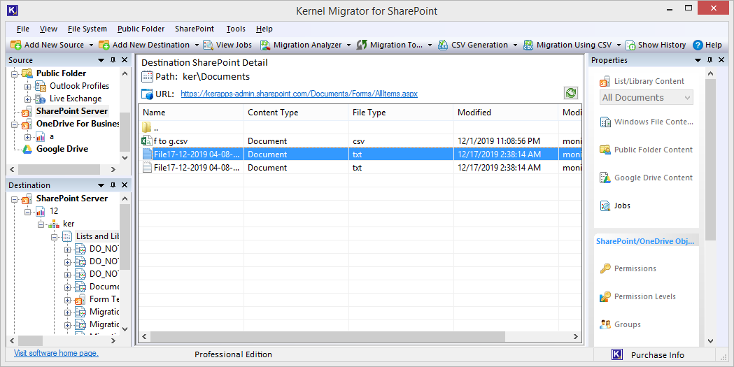734x367 pixels.
Task: Click the Add New Destination toolbar icon
Action: pos(104,45)
